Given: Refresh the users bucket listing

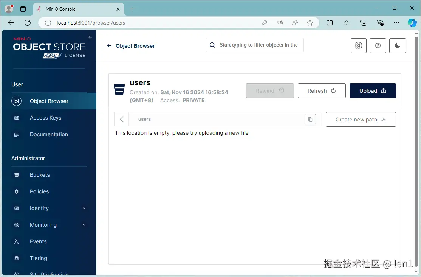Looking at the screenshot, I should [x=322, y=90].
